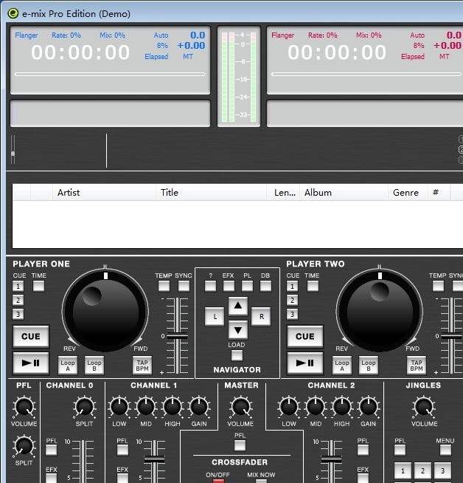Sort playlist by Artist column
This screenshot has height=483, width=463.
(104, 193)
